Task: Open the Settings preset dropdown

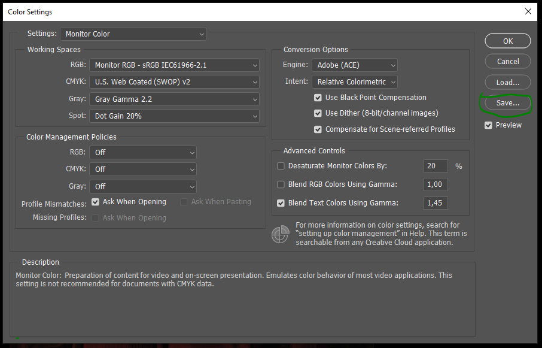Action: 133,34
